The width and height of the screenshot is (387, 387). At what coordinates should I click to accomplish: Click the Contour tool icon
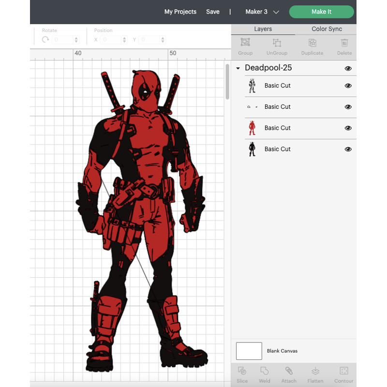point(344,371)
